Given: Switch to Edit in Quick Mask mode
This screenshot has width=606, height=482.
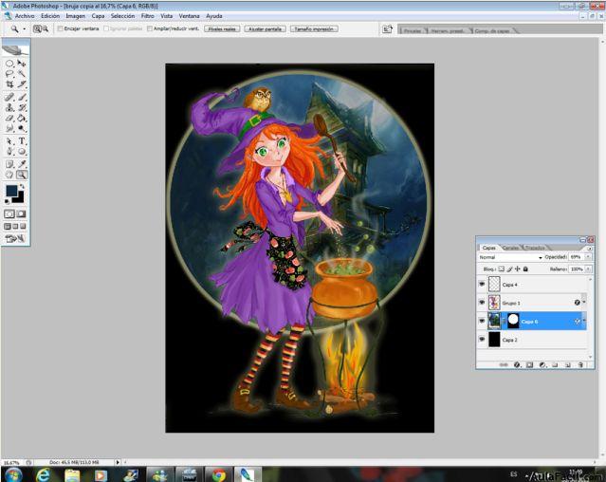Looking at the screenshot, I should [x=21, y=213].
